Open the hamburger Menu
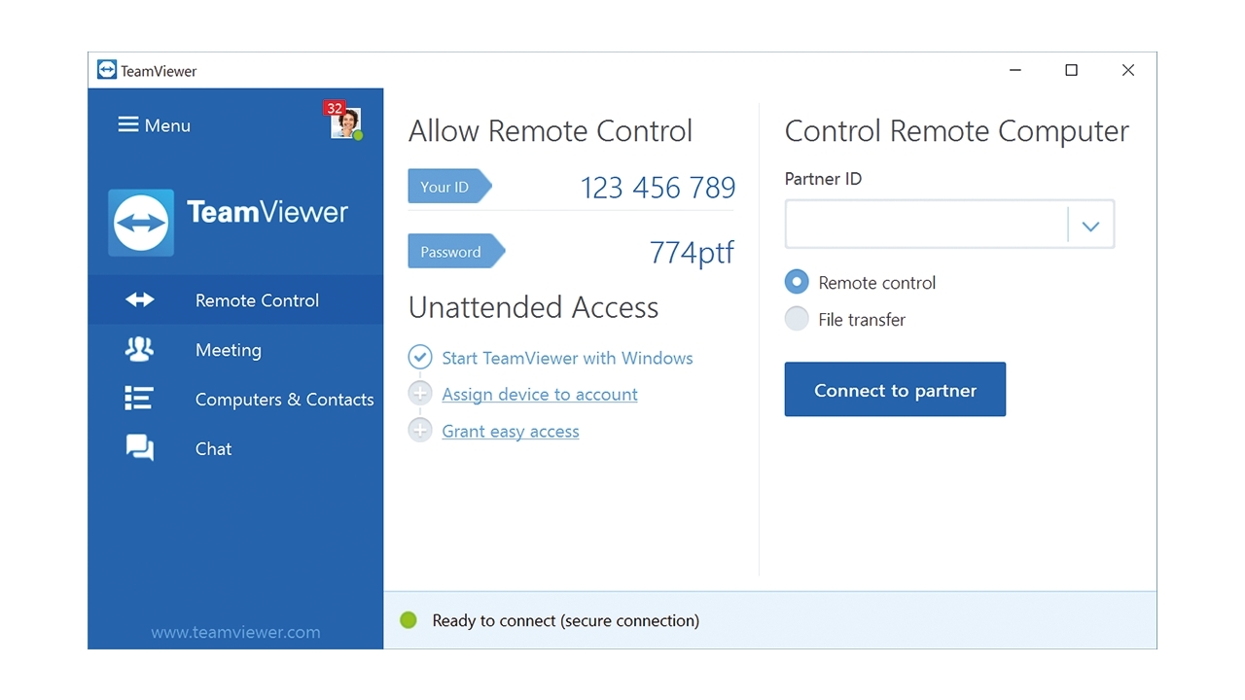 pos(154,125)
